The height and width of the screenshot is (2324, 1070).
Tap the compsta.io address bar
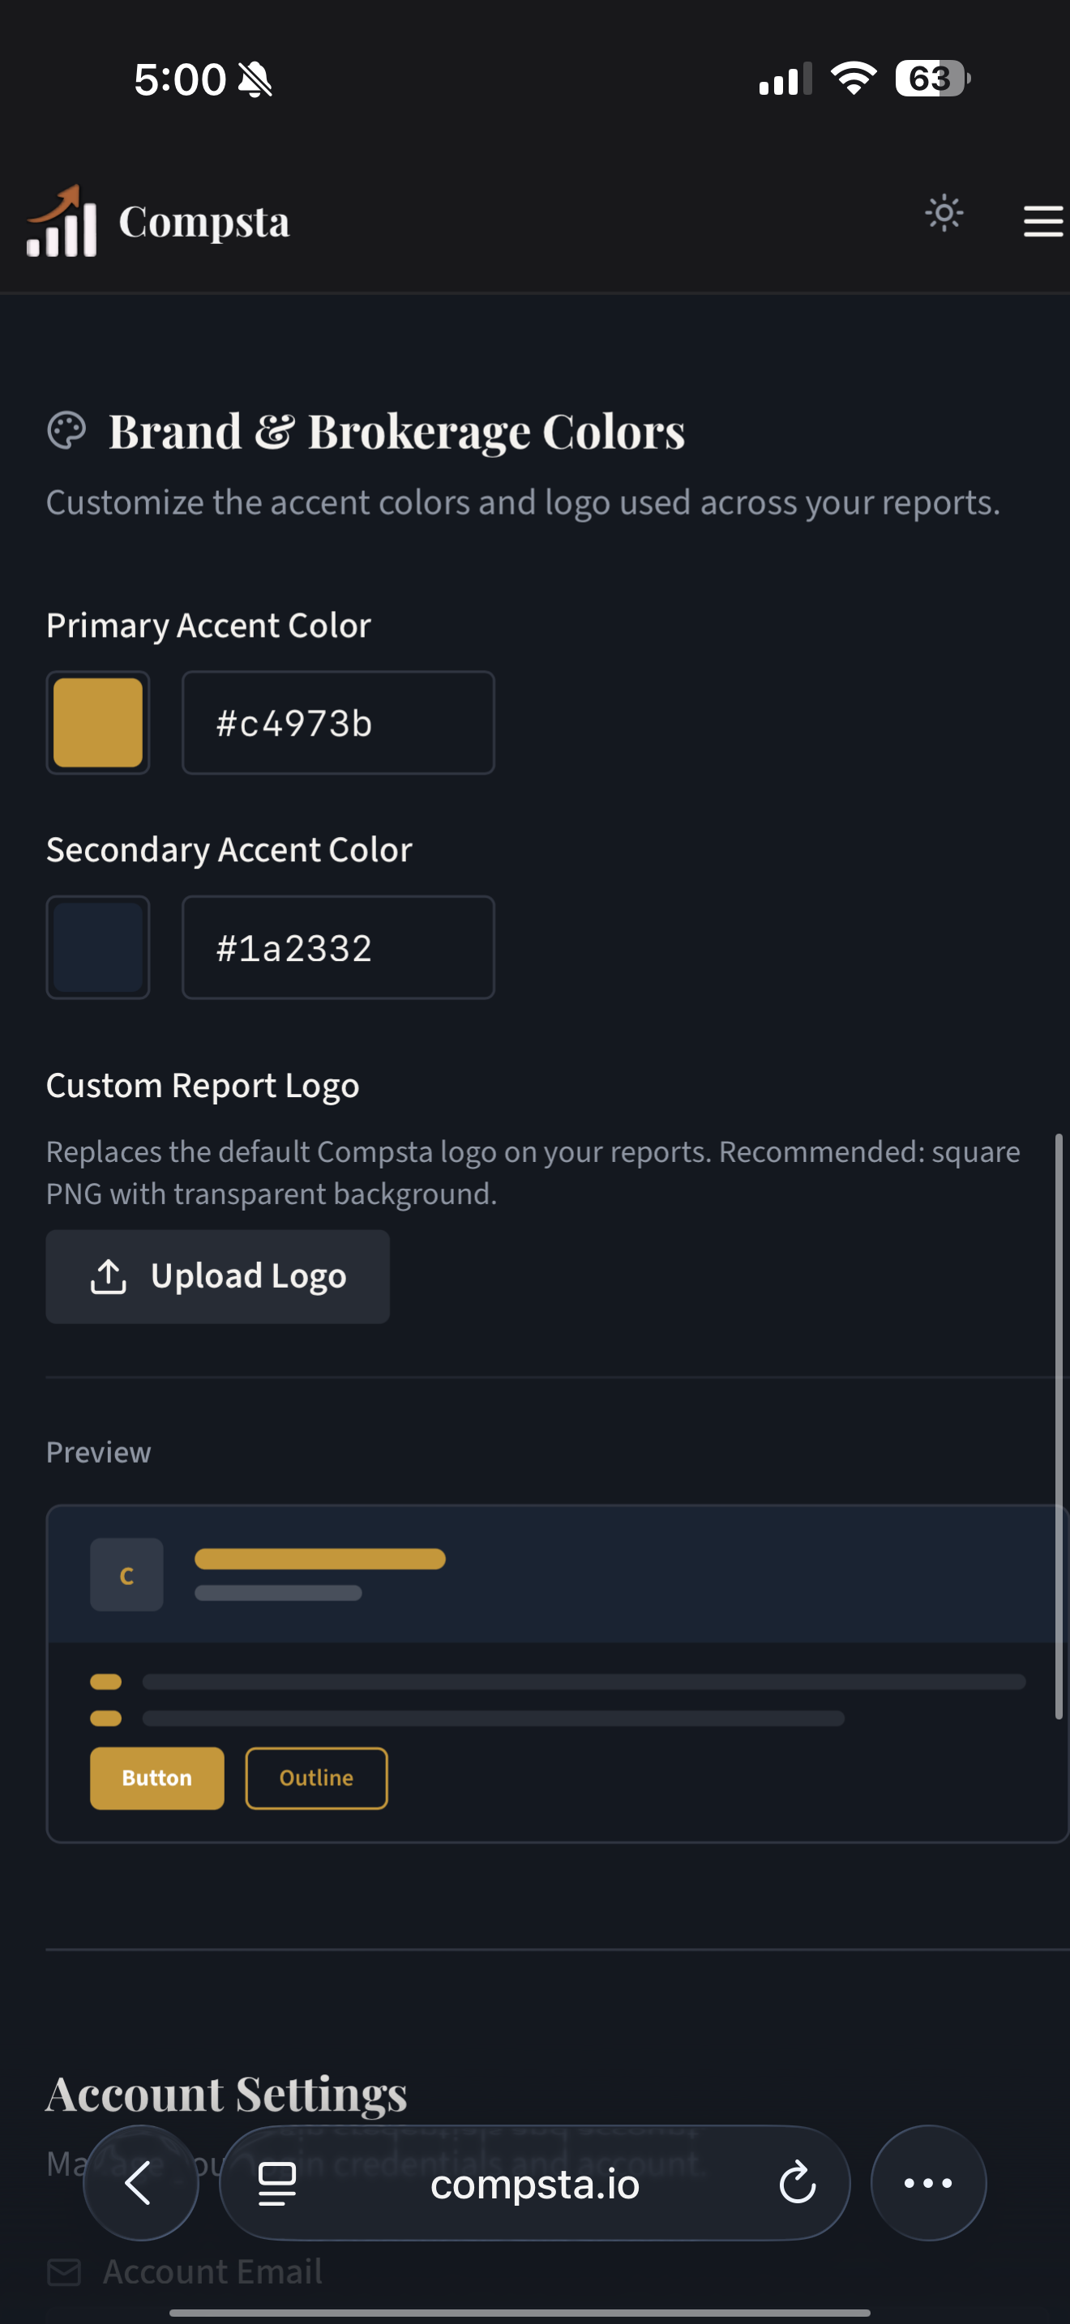tap(534, 2183)
